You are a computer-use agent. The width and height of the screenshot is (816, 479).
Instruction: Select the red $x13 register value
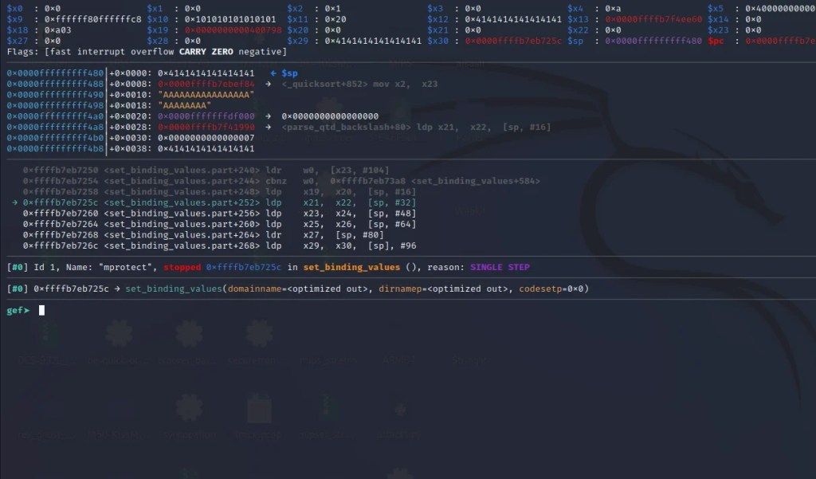(x=653, y=20)
